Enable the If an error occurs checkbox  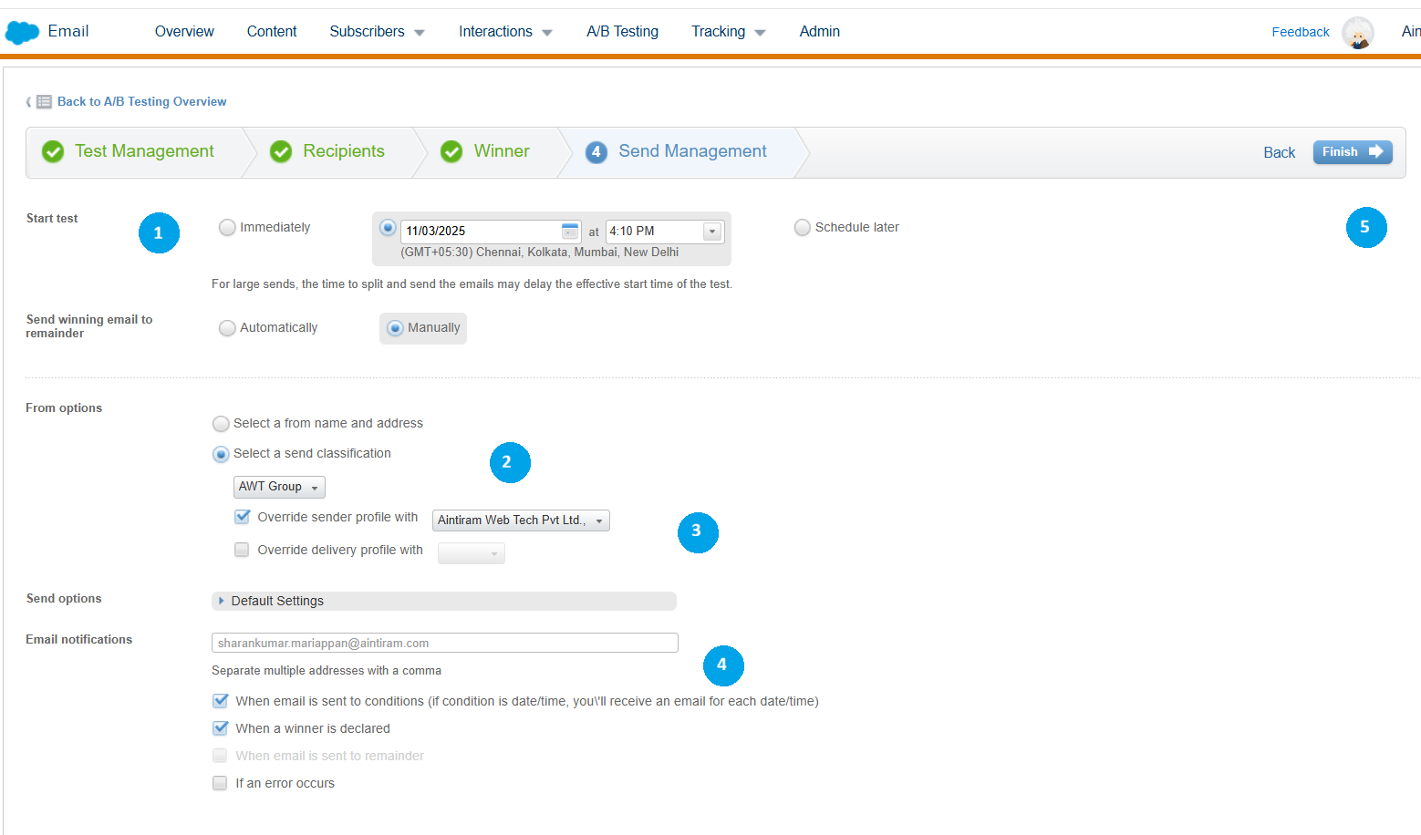pyautogui.click(x=220, y=783)
